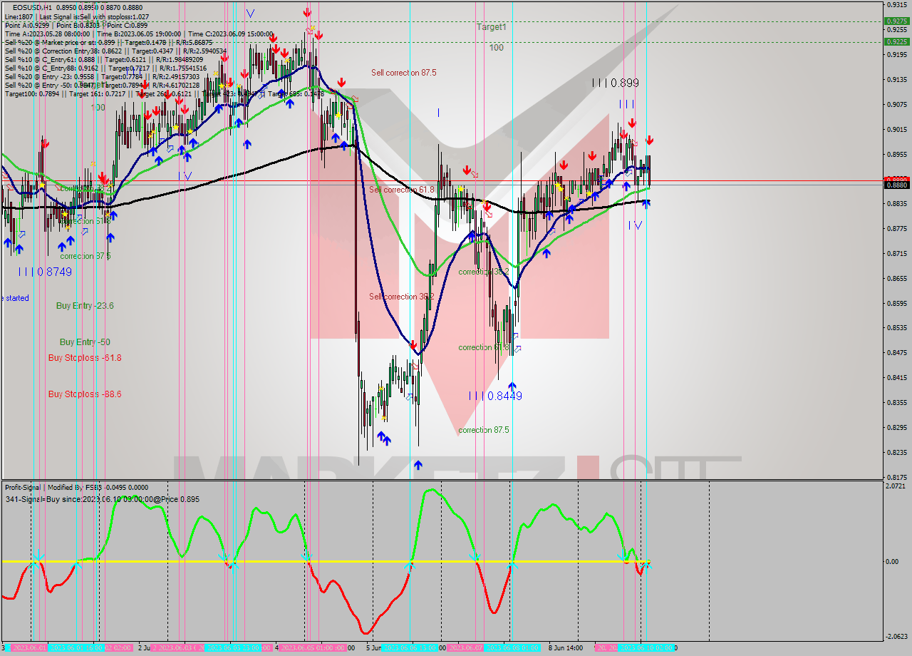Click the 0.00 indicator scale value
Viewport: 912px width, 656px height.
coord(892,562)
